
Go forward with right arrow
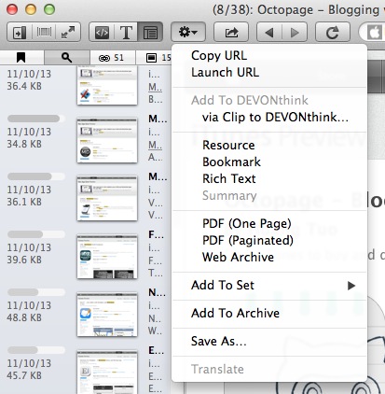point(295,32)
